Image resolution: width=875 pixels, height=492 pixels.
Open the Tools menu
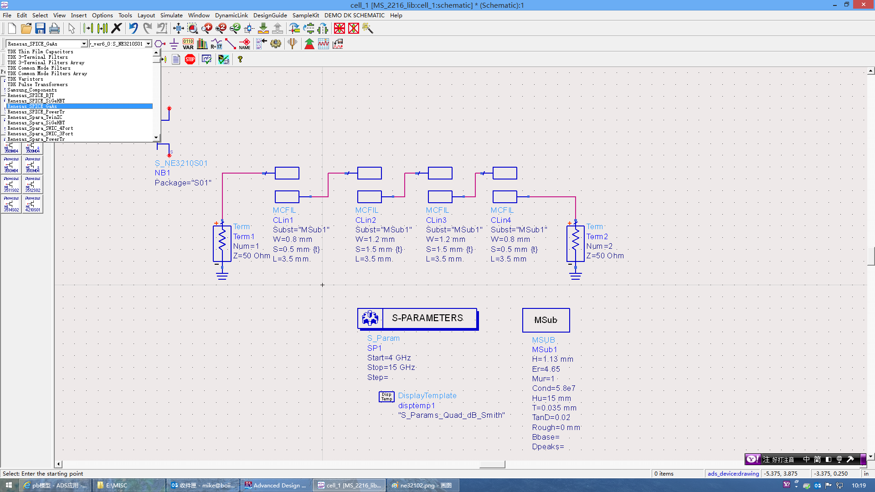tap(125, 15)
